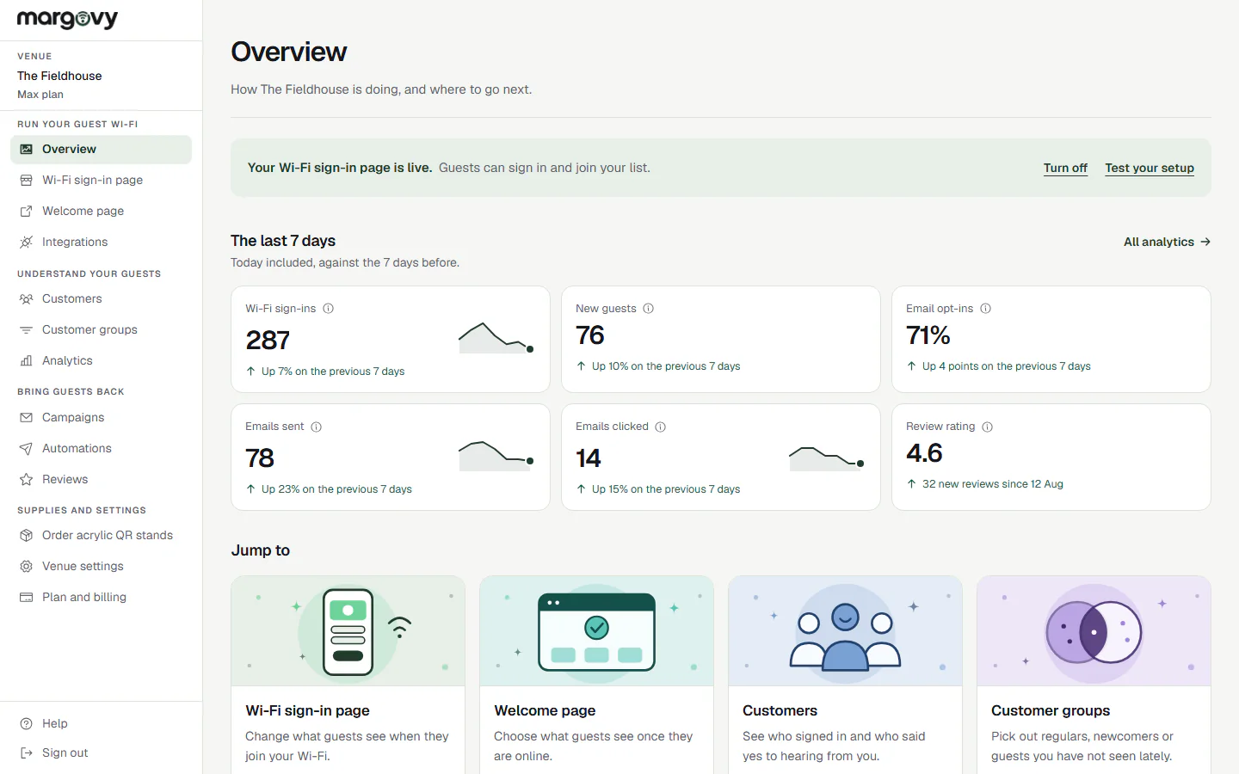Open Venue settings in the sidebar

pos(101,566)
